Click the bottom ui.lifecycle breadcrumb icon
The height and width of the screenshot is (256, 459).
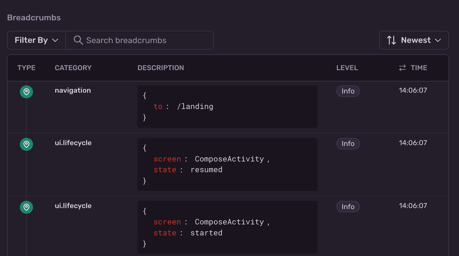26,207
